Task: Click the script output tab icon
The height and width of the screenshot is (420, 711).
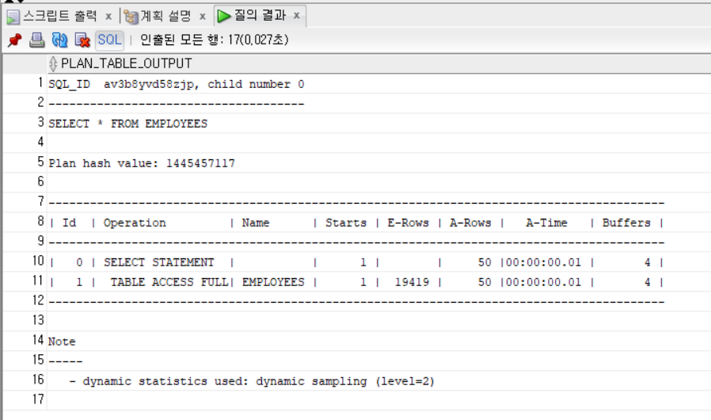Action: coord(13,17)
